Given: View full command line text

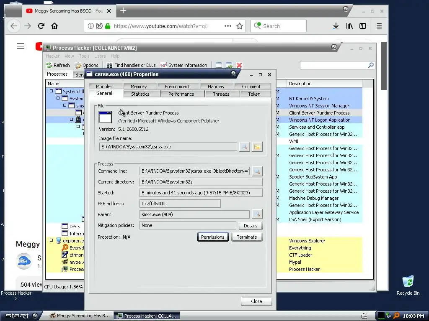Looking at the screenshot, I should pyautogui.click(x=257, y=171).
